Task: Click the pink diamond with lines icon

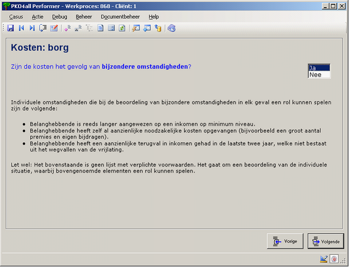Action: click(67, 28)
